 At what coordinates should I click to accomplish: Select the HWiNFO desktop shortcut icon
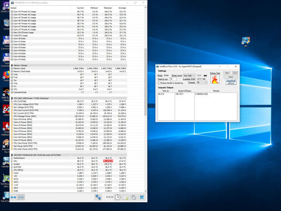(6, 162)
